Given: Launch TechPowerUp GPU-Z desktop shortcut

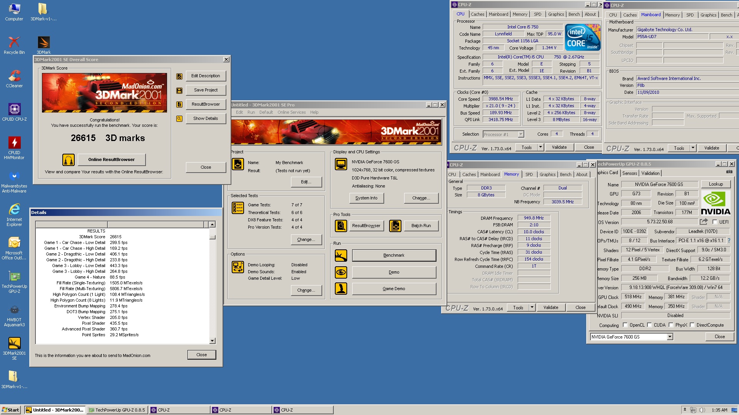Looking at the screenshot, I should [14, 282].
